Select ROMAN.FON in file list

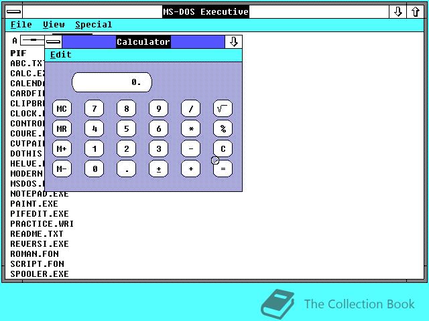pyautogui.click(x=34, y=254)
